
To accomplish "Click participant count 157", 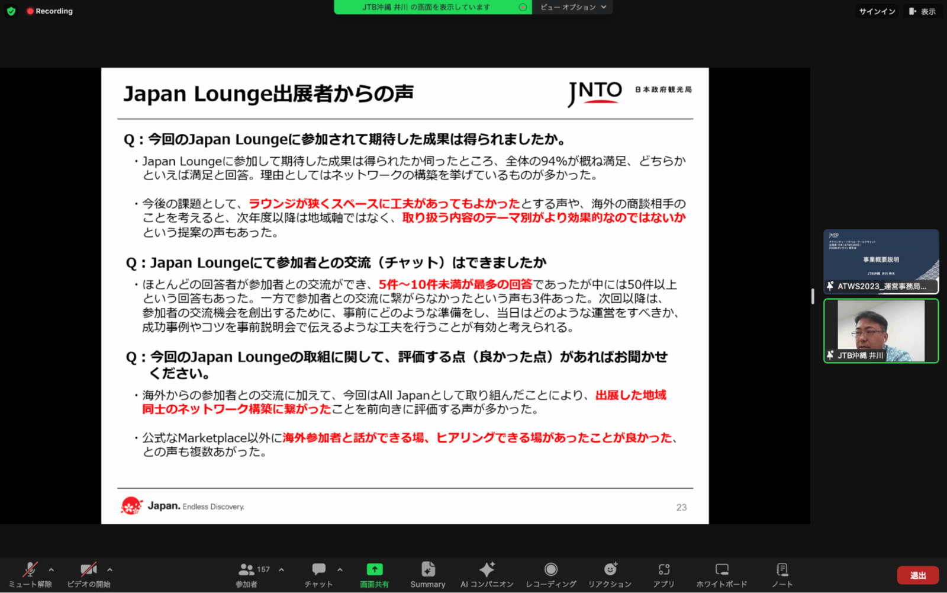I will click(x=263, y=569).
